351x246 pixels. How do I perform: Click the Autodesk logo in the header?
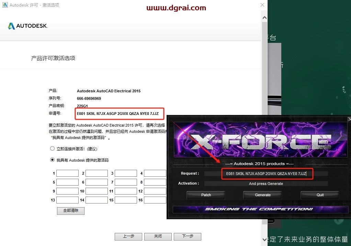(x=28, y=26)
